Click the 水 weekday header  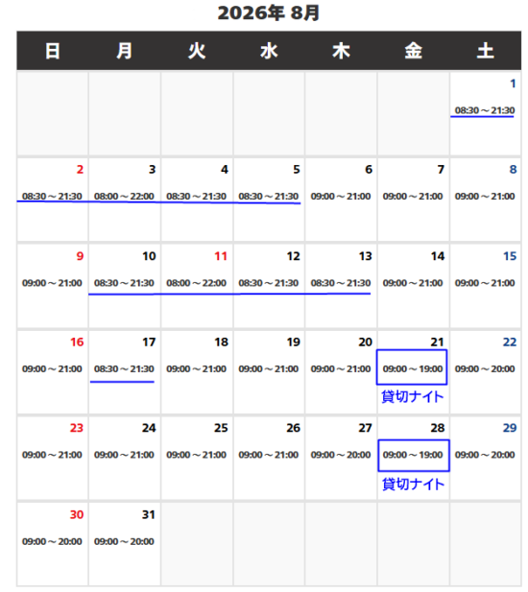point(269,51)
